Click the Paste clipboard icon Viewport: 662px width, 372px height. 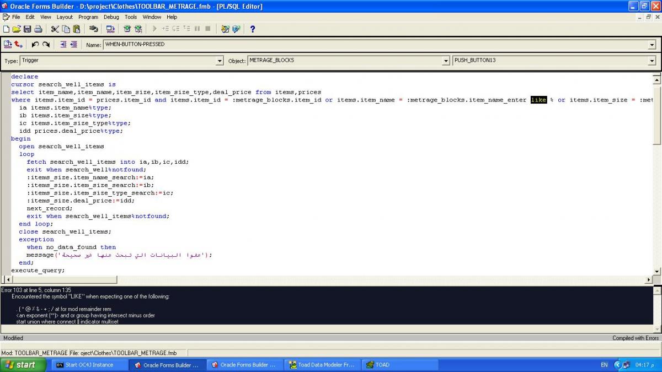[77, 29]
